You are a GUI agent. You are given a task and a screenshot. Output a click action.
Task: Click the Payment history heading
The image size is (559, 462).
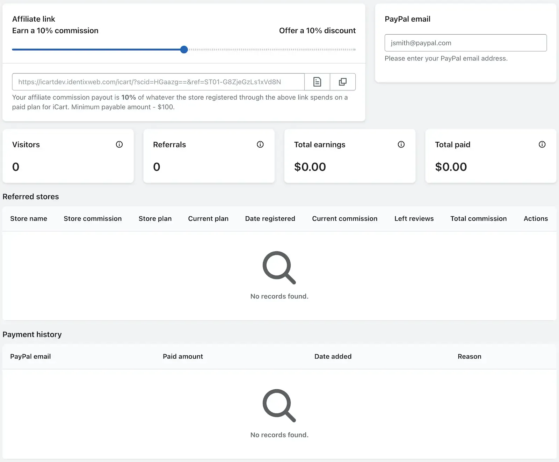[32, 334]
